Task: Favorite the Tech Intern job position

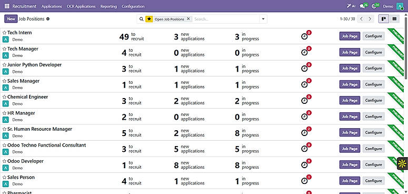Action: tap(4, 33)
